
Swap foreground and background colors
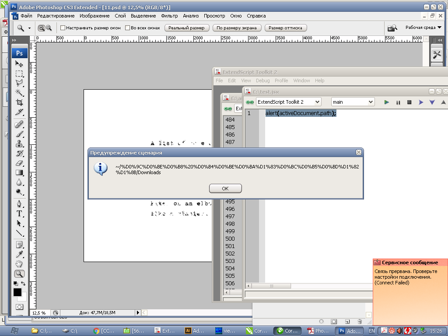click(x=24, y=283)
